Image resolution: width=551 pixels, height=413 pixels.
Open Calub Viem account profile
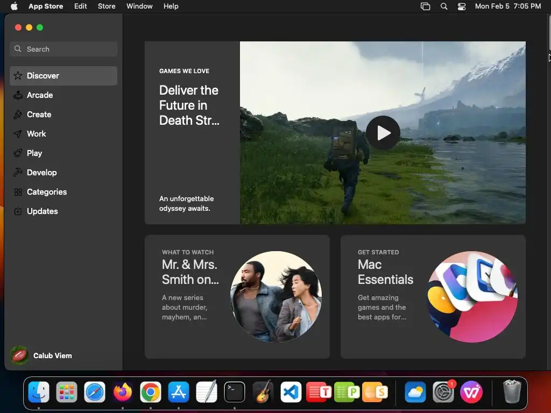click(x=41, y=355)
